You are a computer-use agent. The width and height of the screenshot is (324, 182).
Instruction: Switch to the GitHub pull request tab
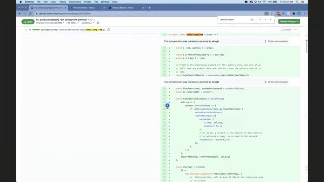49,8
